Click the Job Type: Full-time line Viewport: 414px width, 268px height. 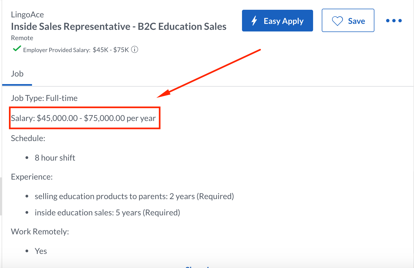point(44,98)
